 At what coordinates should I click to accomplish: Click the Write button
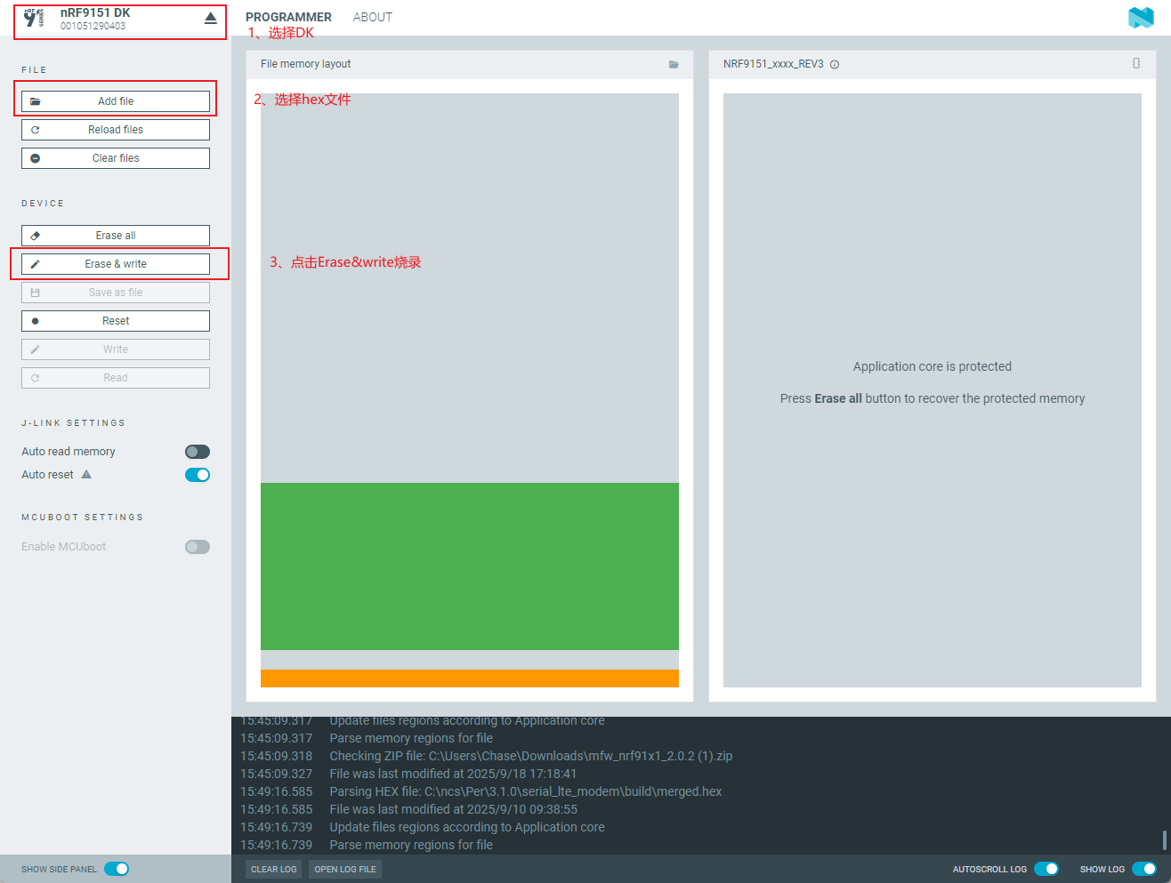click(x=116, y=349)
